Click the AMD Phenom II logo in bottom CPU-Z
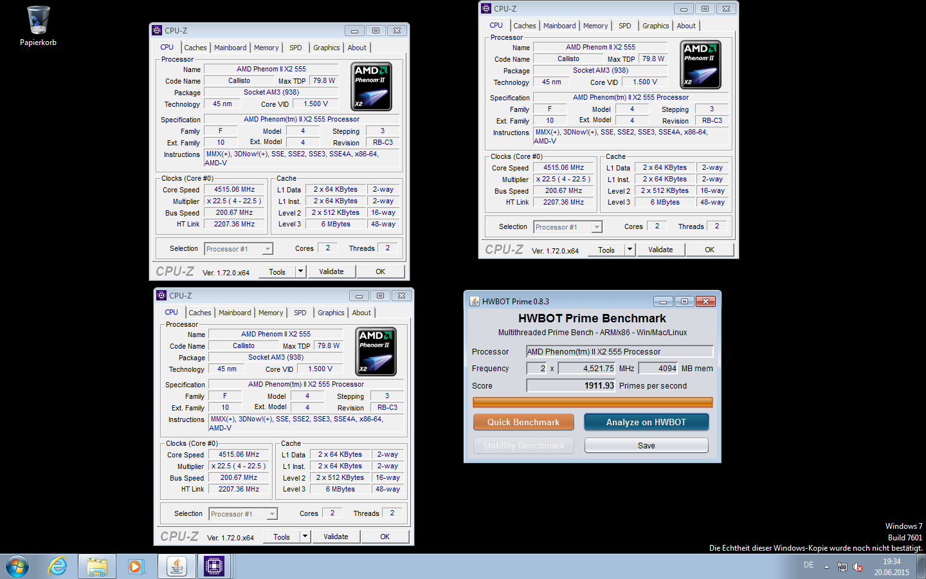 (376, 352)
